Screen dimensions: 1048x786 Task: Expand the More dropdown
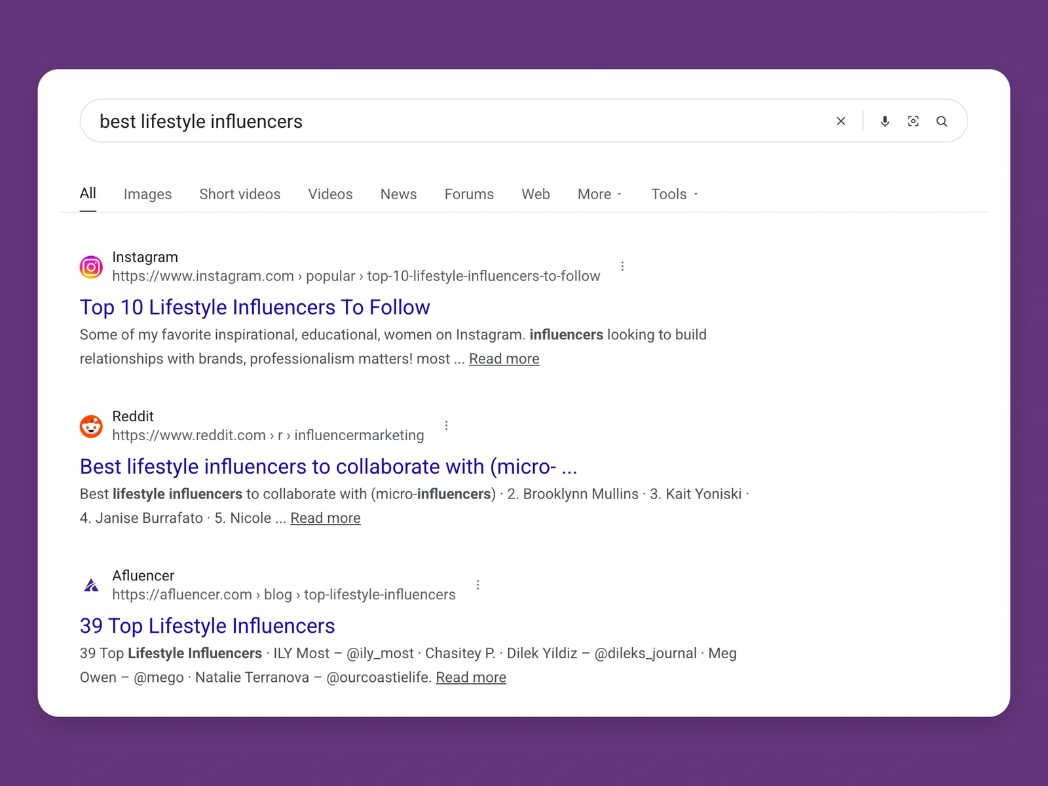point(600,195)
